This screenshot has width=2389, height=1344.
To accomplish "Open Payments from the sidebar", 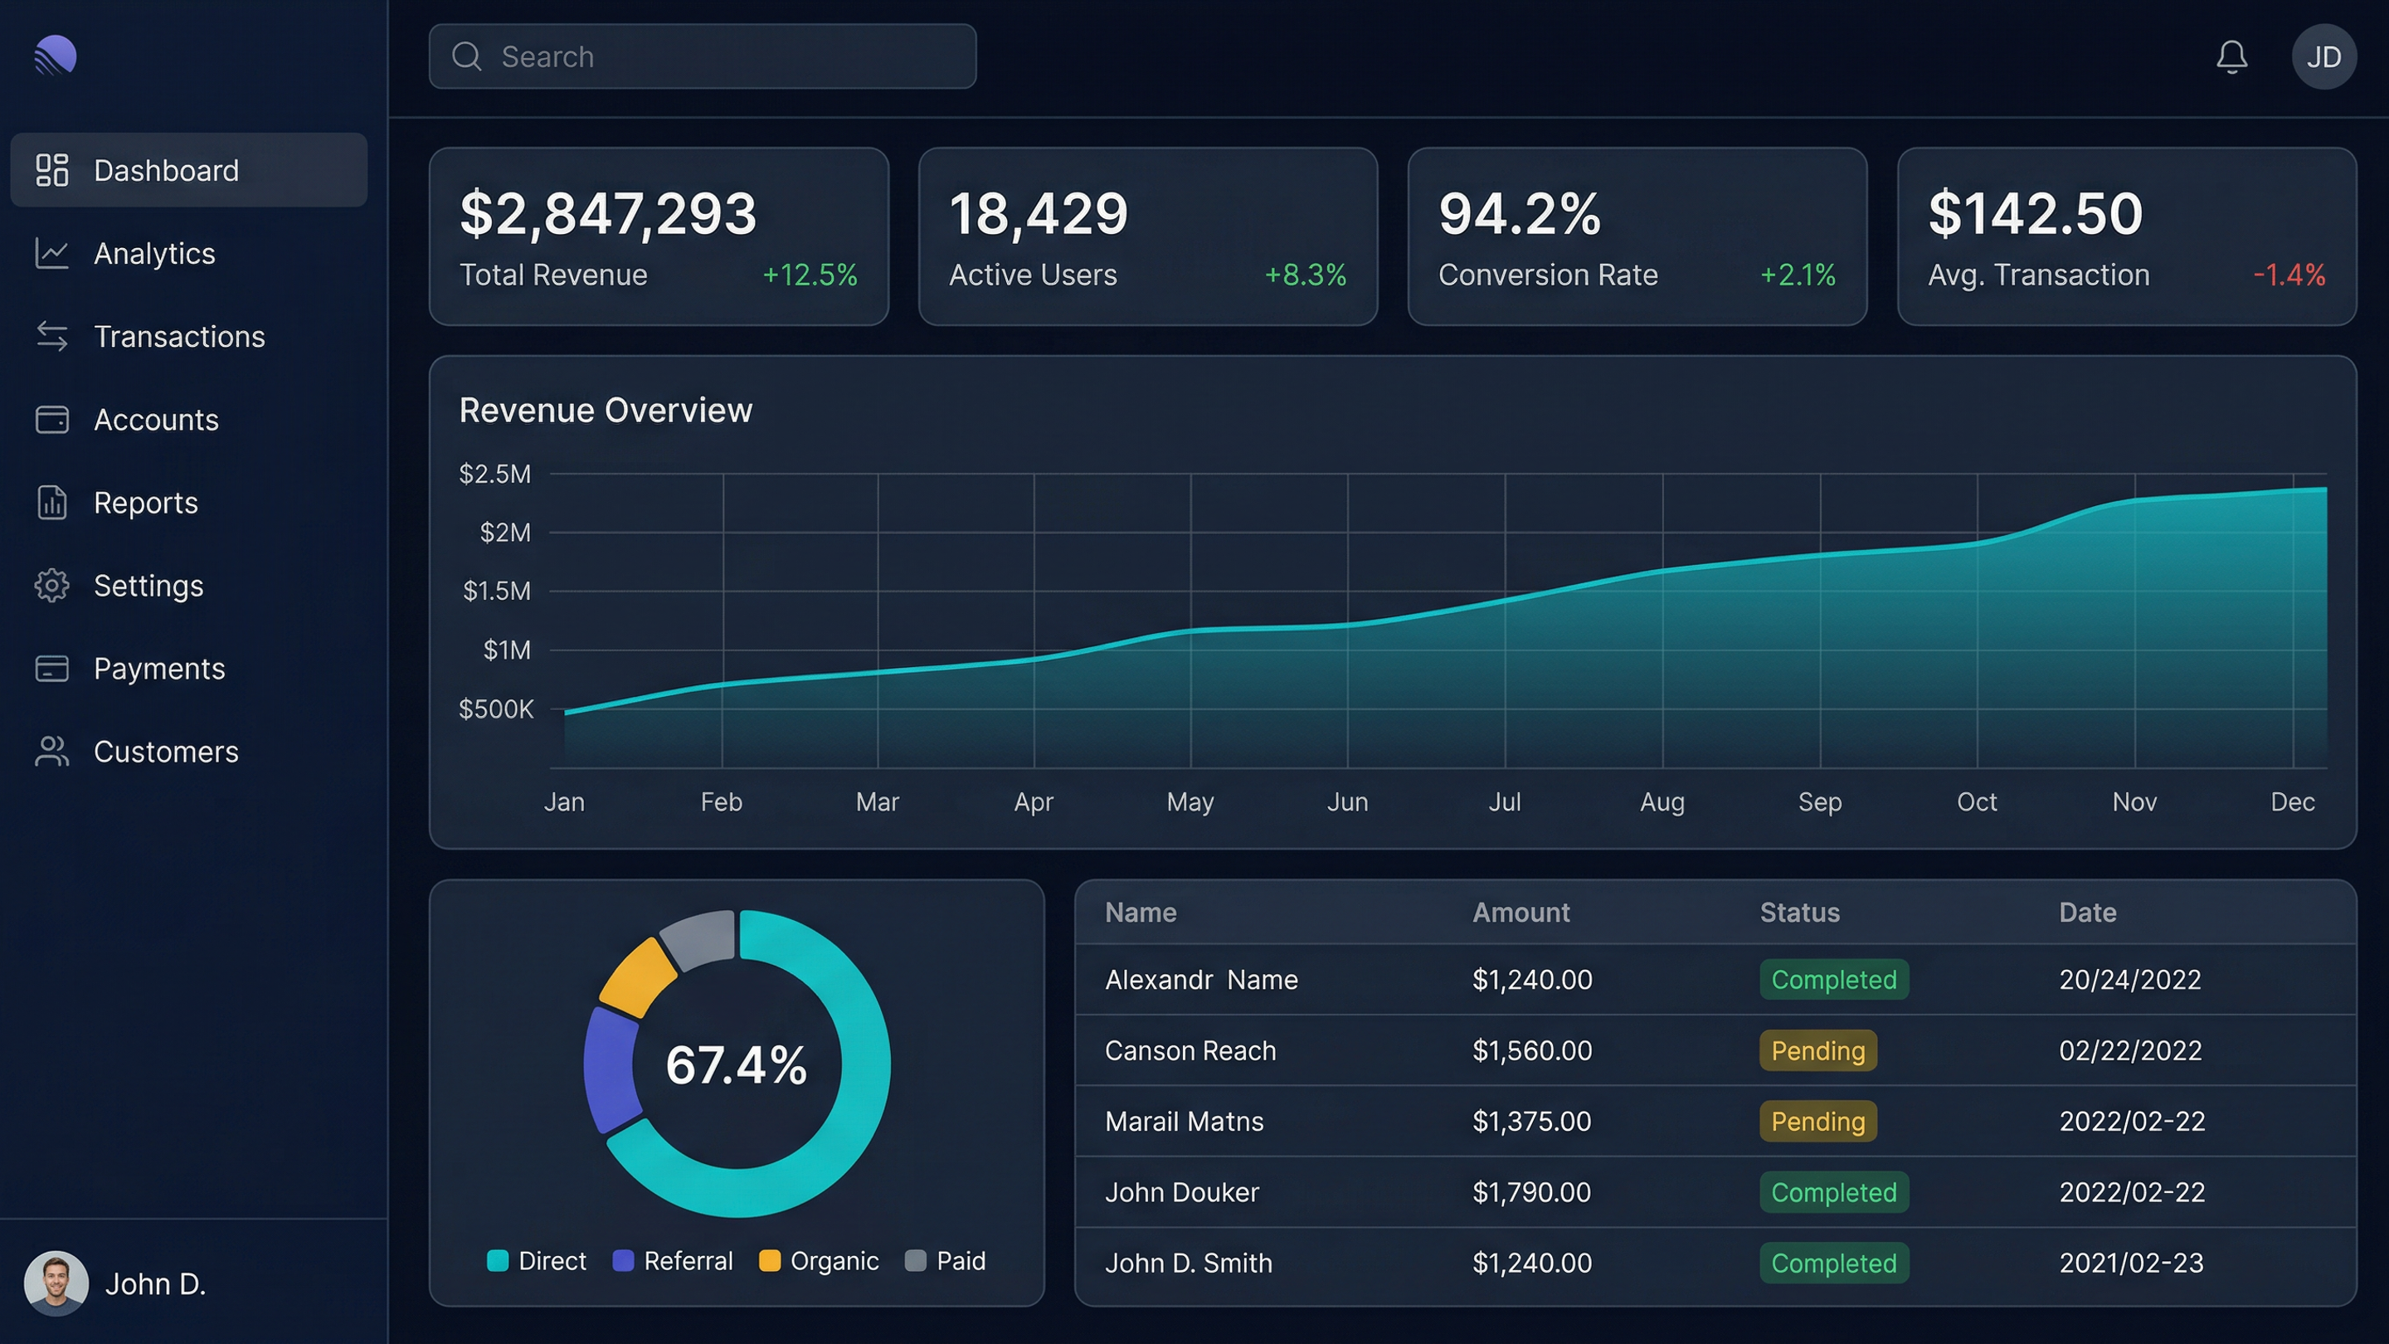I will (189, 669).
